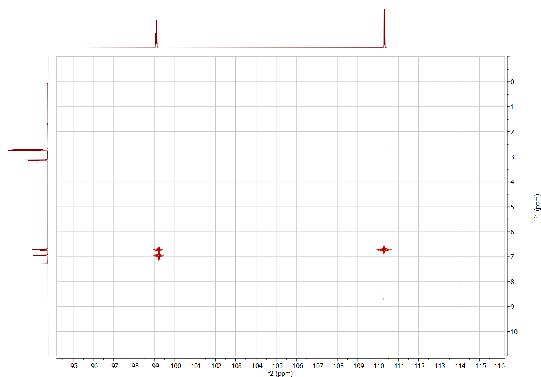Select the upper cross peak near -99.2 ppm

(x=158, y=249)
